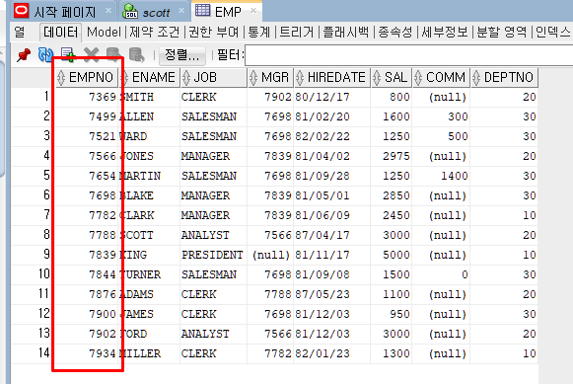
Task: Sort by the EMPNO column header
Action: [87, 78]
